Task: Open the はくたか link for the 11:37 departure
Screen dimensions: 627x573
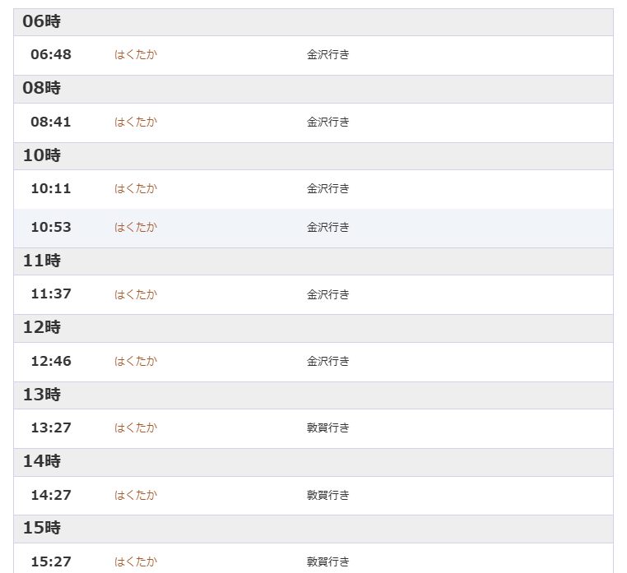Action: (135, 295)
